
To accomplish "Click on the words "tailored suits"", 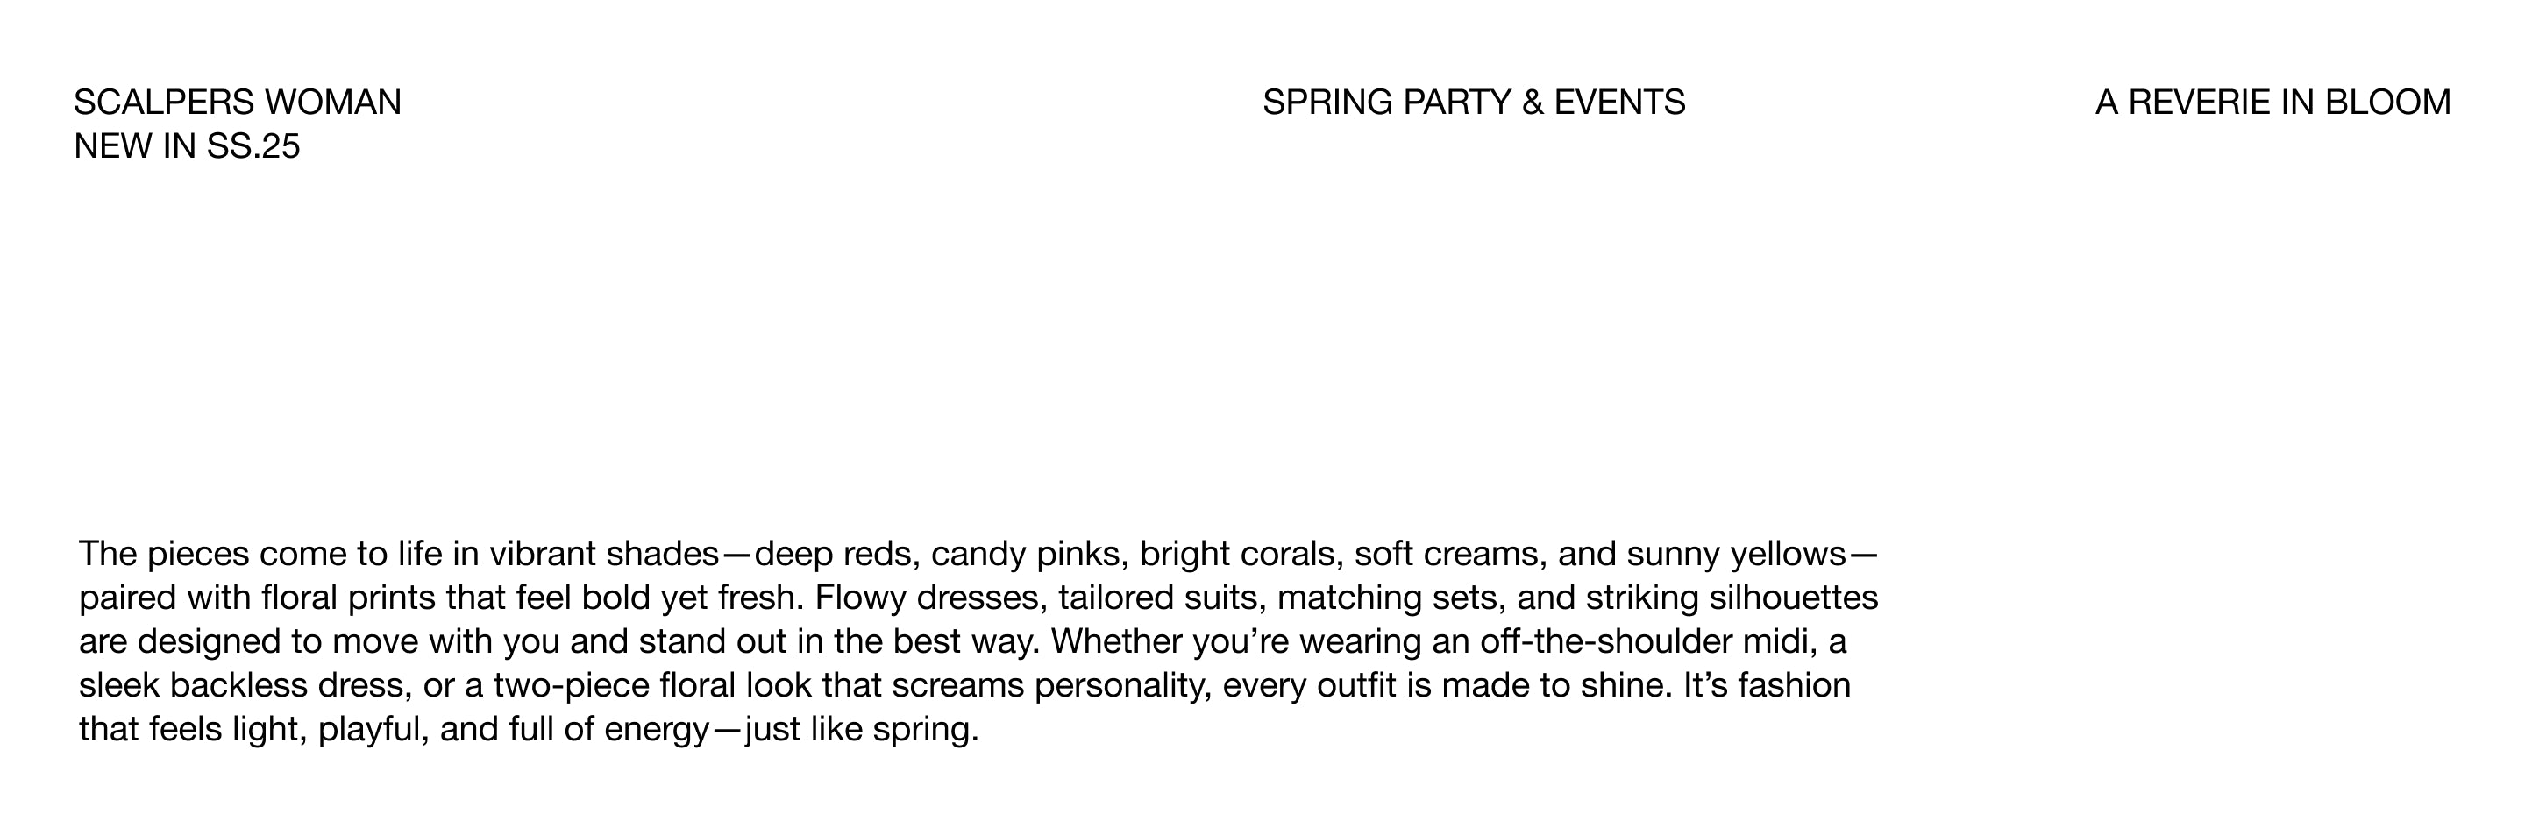I will [x=1156, y=598].
